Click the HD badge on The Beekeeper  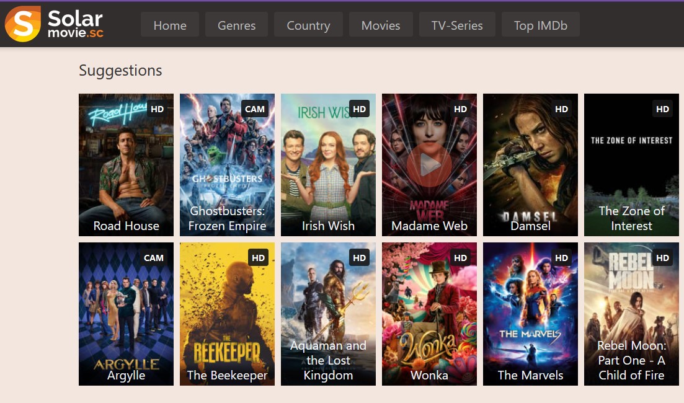[x=258, y=258]
